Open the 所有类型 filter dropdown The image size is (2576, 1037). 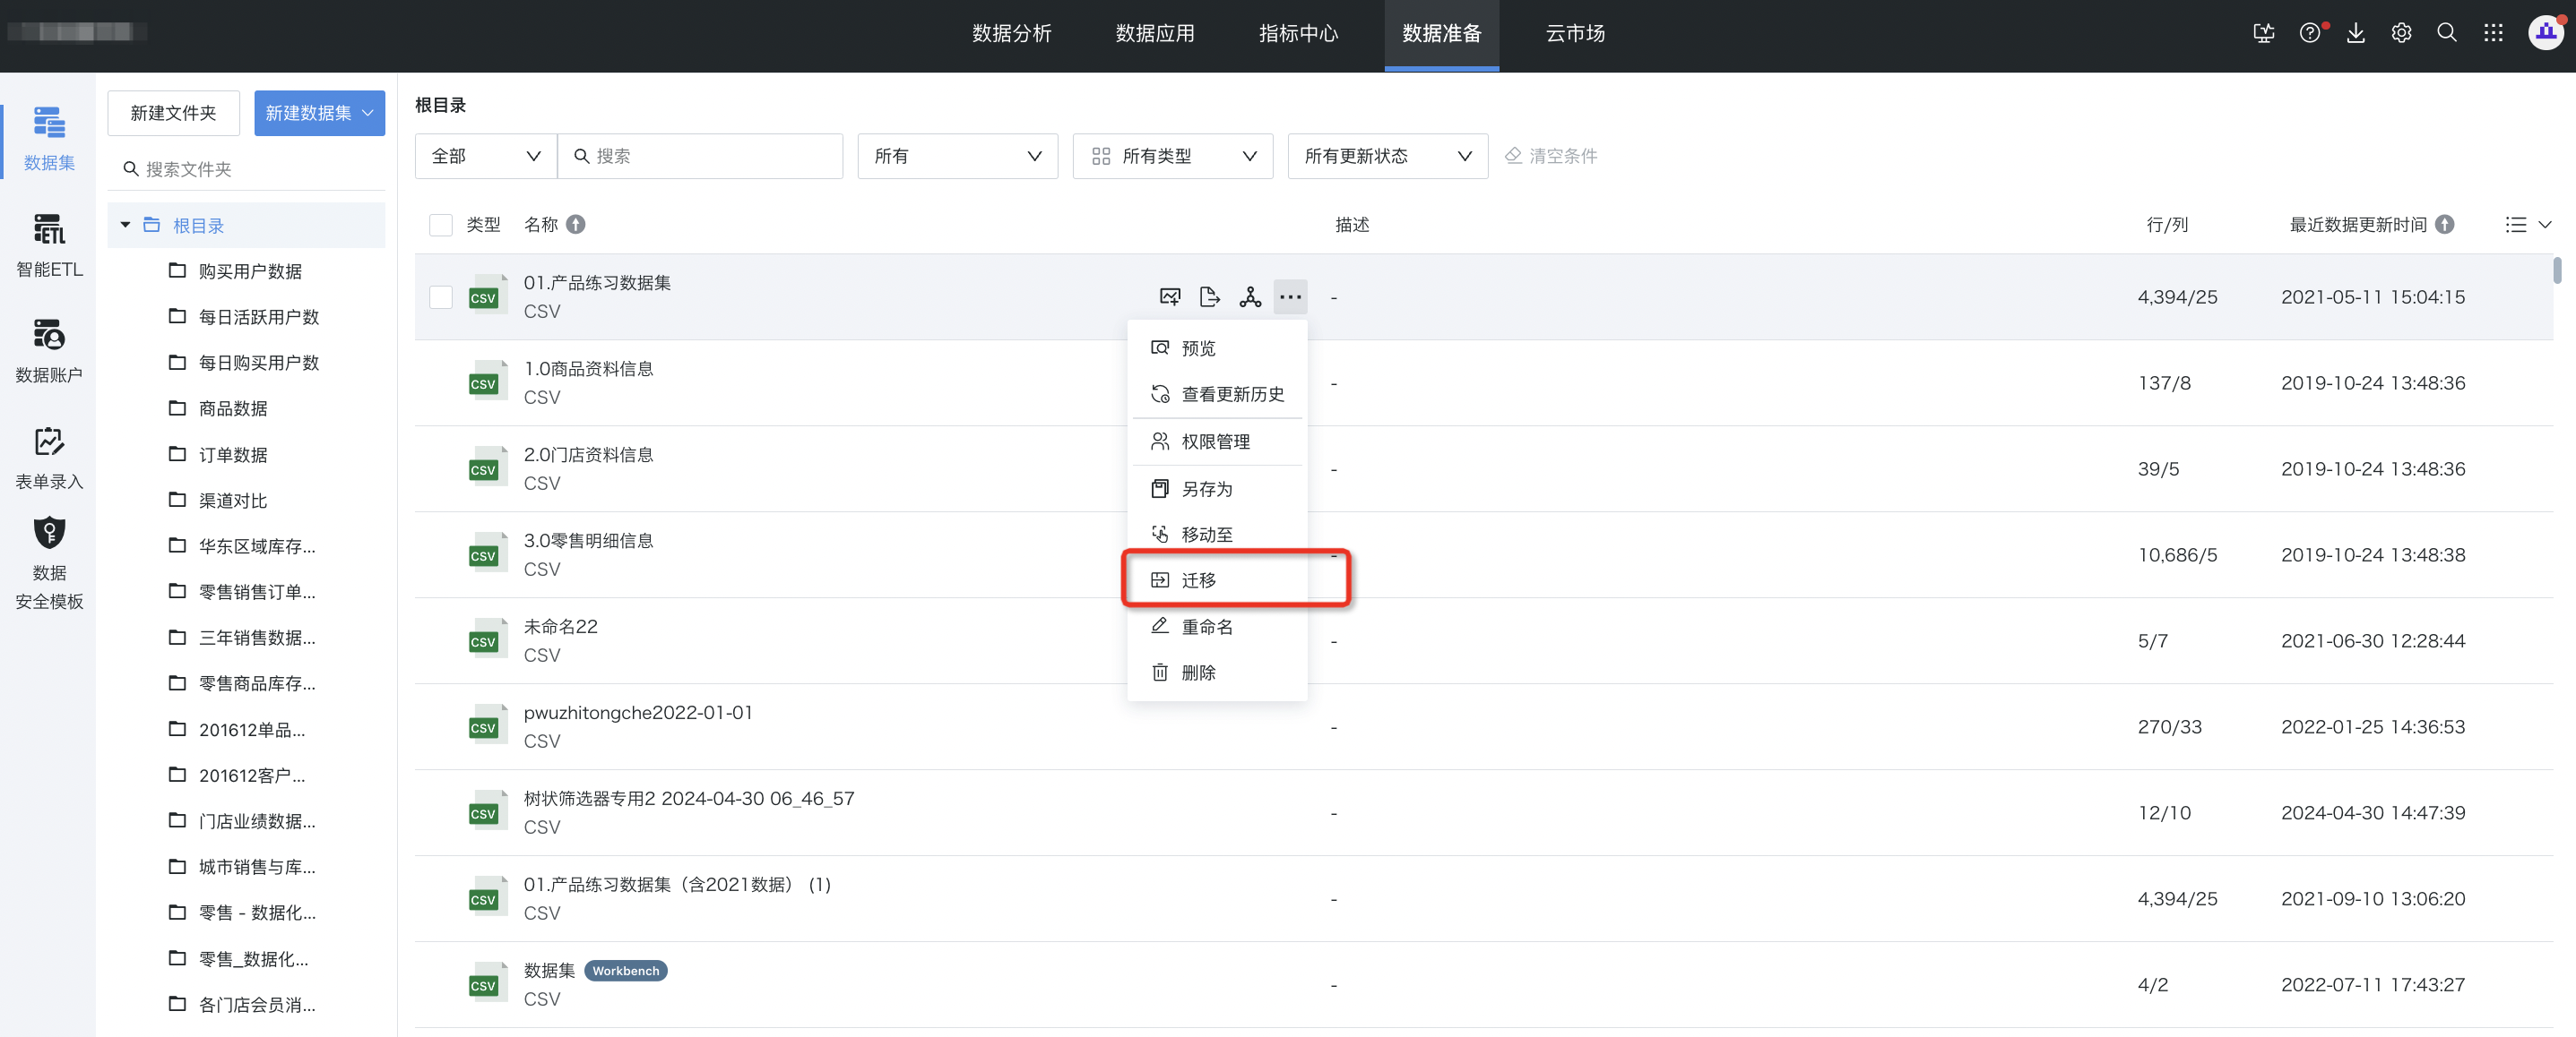tap(1172, 156)
